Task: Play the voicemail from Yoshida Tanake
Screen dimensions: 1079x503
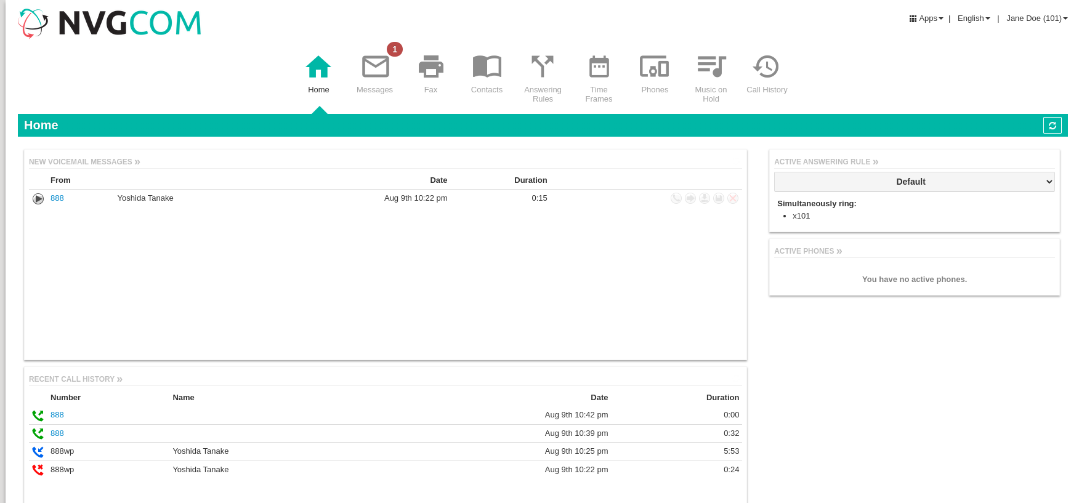Action: (x=38, y=199)
